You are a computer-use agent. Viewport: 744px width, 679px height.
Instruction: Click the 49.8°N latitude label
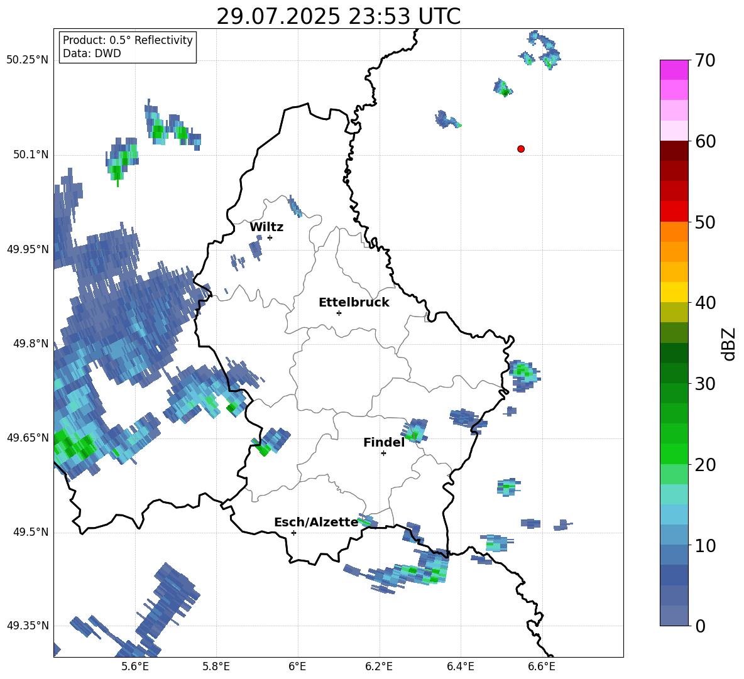coord(31,344)
